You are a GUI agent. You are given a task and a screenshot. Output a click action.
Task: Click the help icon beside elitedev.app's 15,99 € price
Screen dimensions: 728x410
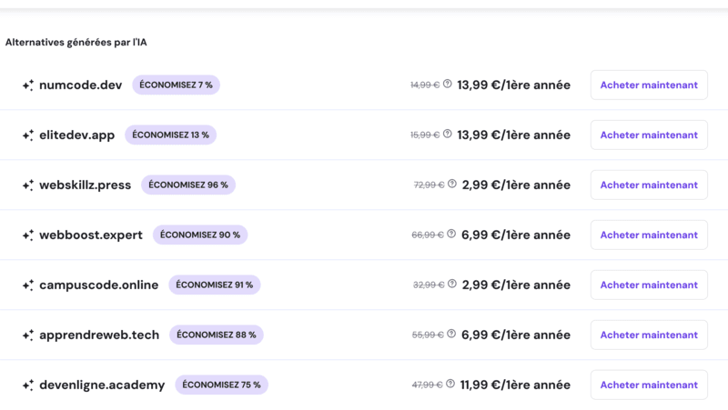448,135
